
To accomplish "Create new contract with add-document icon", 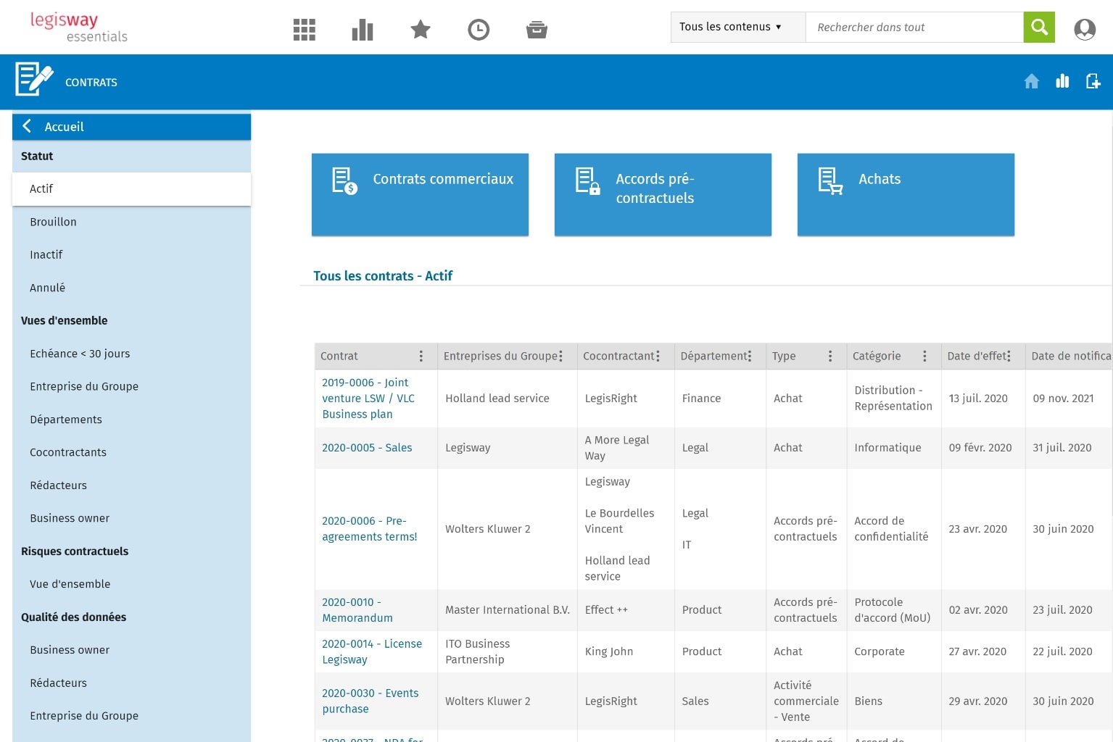I will (x=1093, y=82).
